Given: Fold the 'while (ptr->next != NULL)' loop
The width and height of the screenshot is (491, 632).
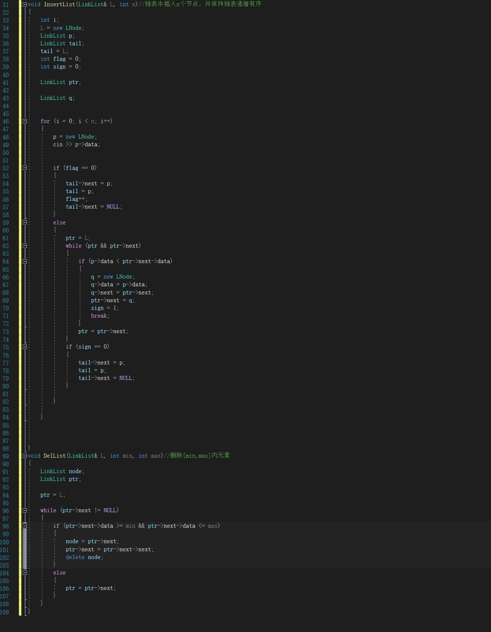Looking at the screenshot, I should (x=25, y=510).
